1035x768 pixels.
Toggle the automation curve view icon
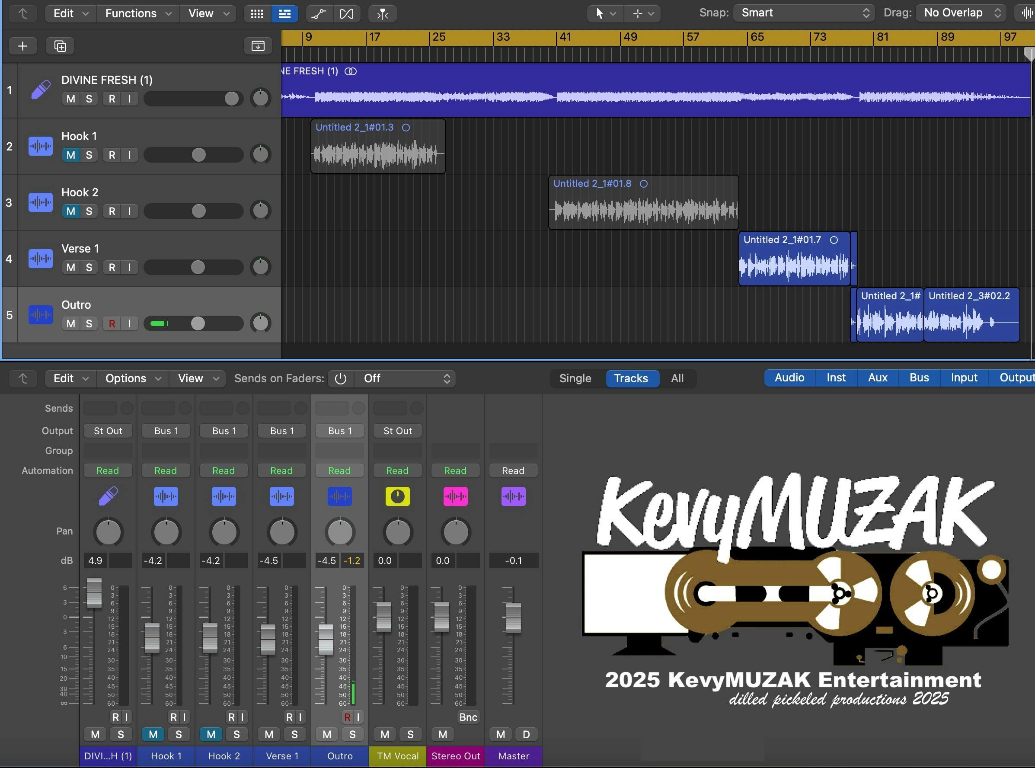pos(319,13)
